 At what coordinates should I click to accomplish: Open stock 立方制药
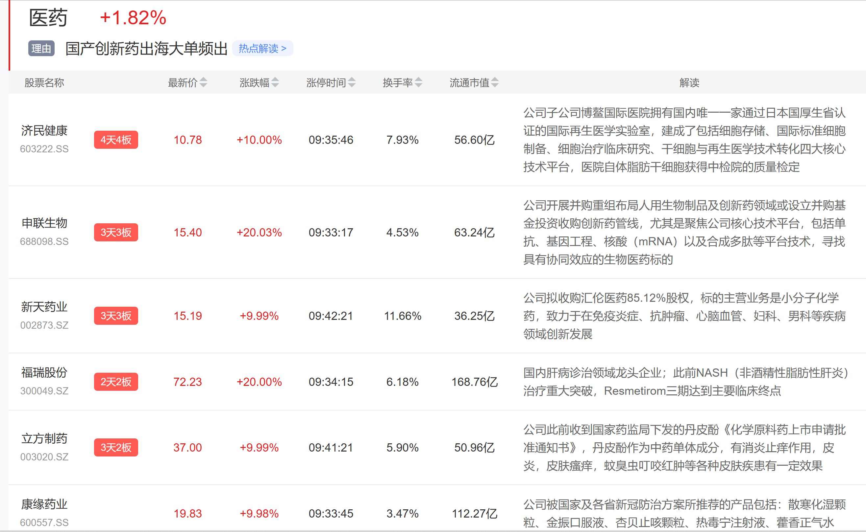pyautogui.click(x=44, y=438)
